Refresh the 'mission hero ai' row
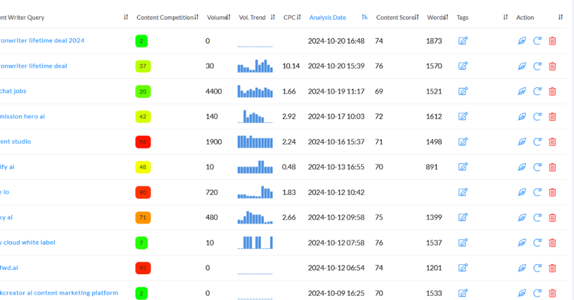This screenshot has height=300, width=574. tap(537, 116)
